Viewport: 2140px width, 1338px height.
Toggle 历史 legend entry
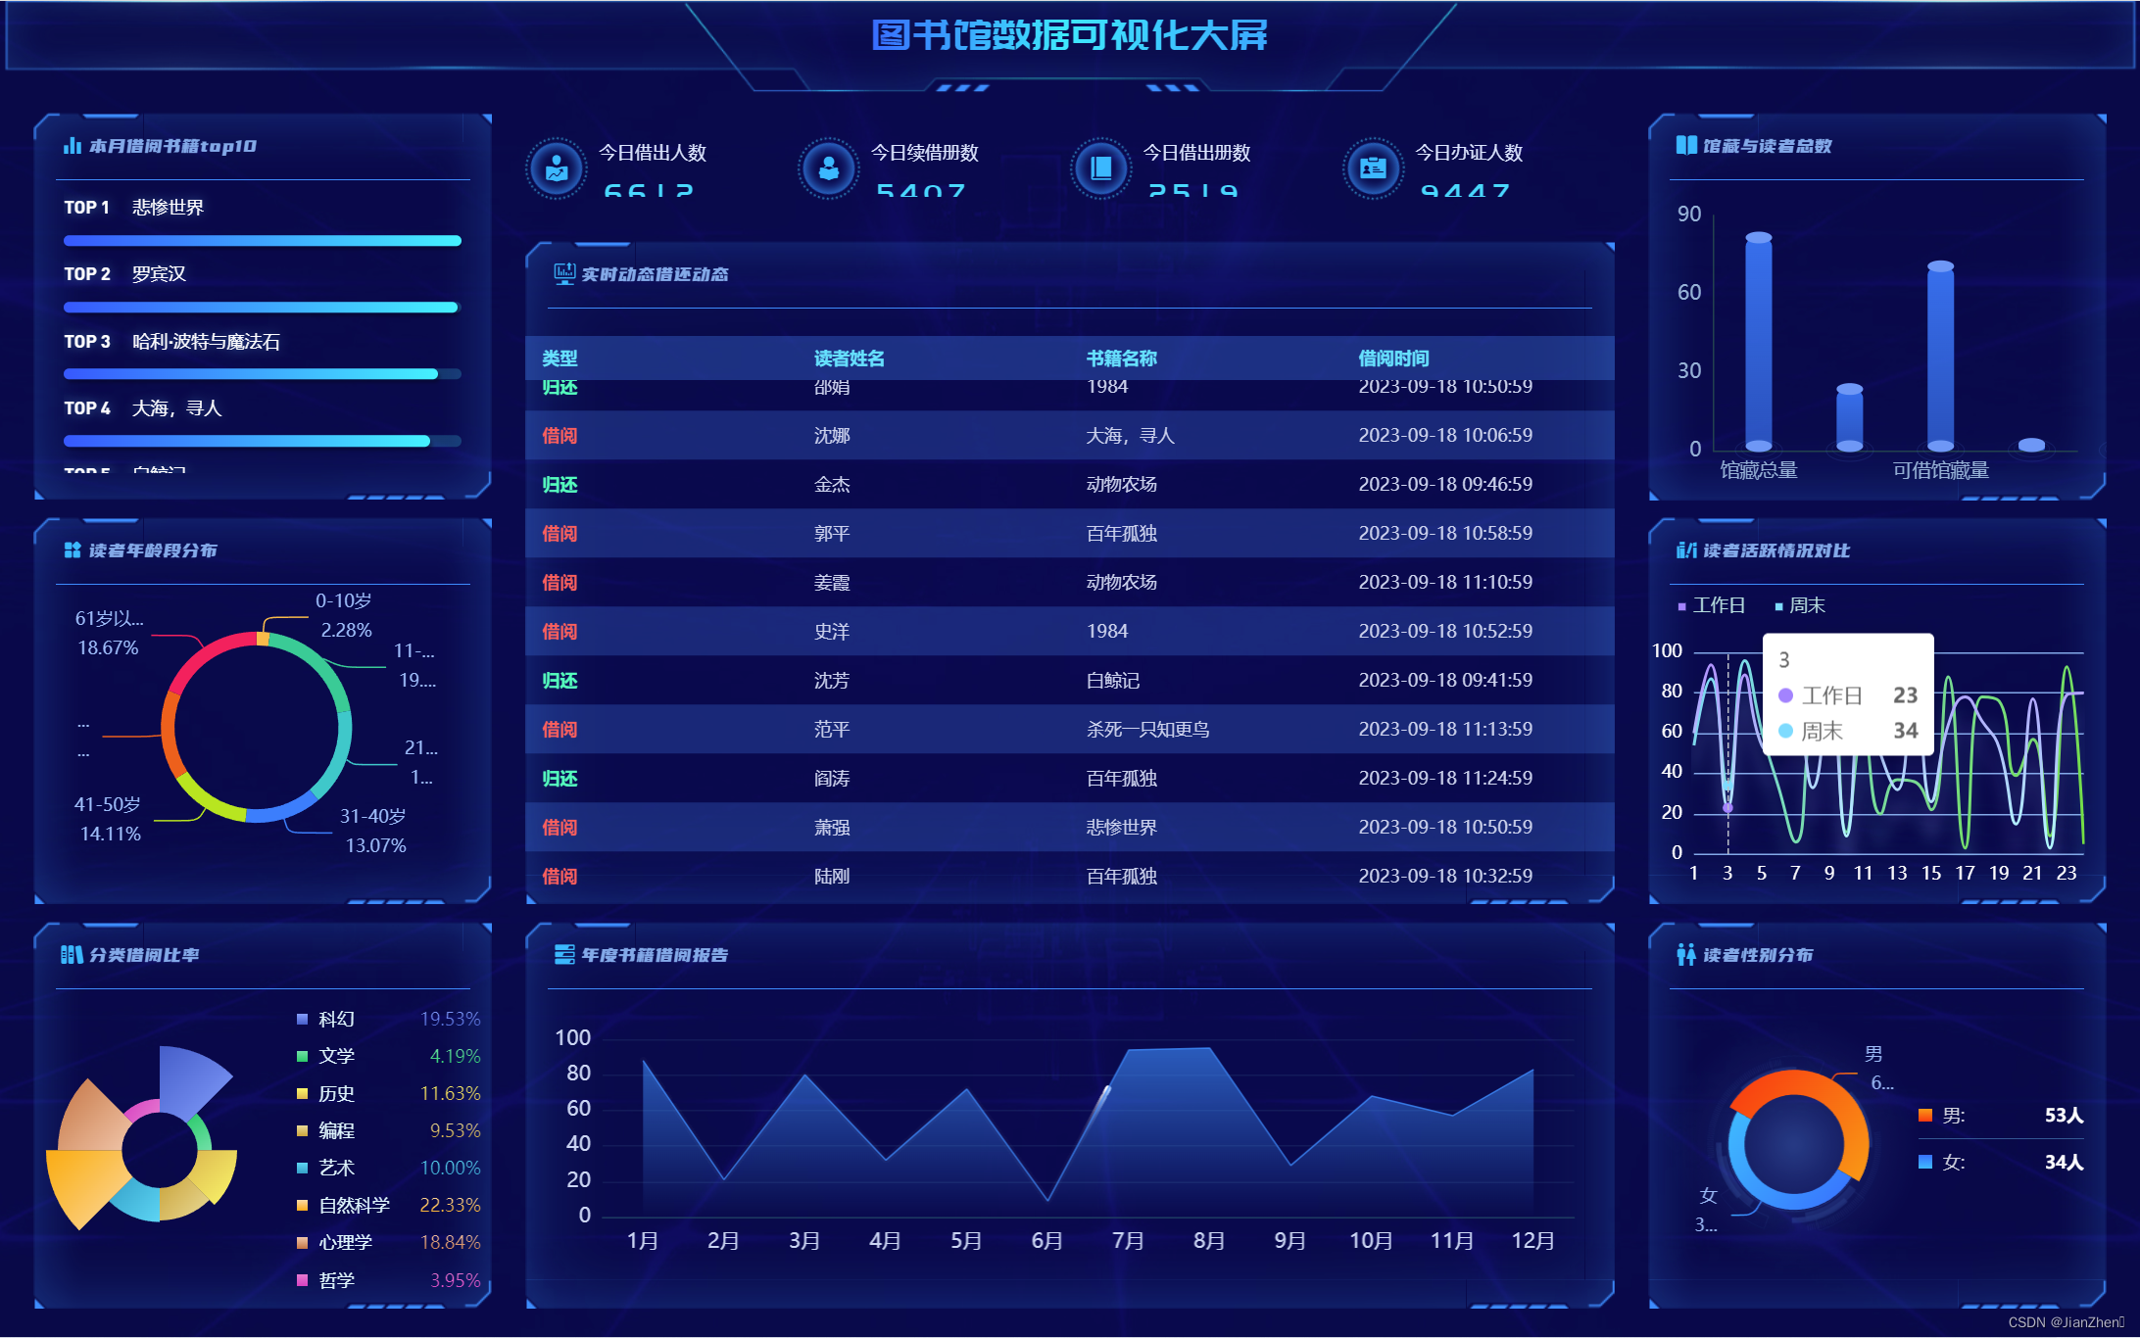(x=326, y=1094)
